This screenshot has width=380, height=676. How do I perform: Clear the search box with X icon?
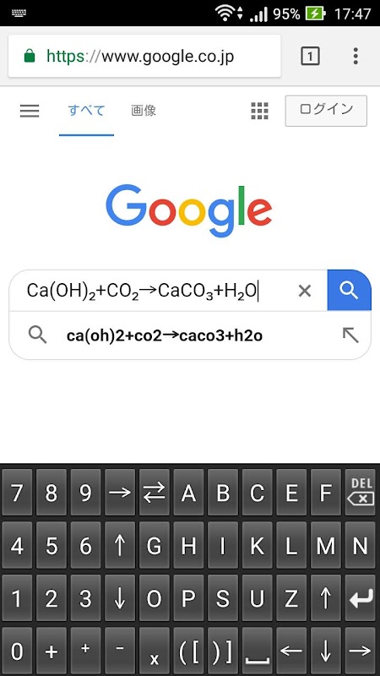tap(304, 291)
